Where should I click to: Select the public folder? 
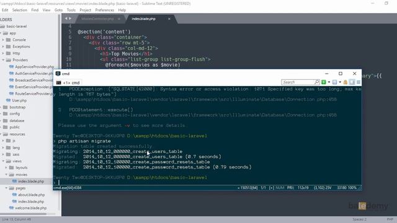tap(14, 127)
